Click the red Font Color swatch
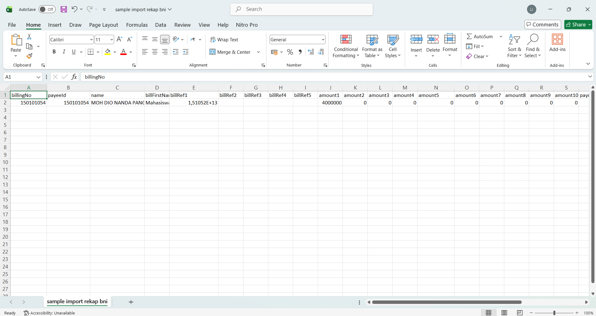The image size is (596, 316). (123, 52)
